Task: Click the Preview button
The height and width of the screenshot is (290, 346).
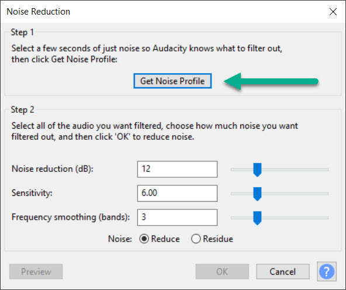Action: (36, 271)
